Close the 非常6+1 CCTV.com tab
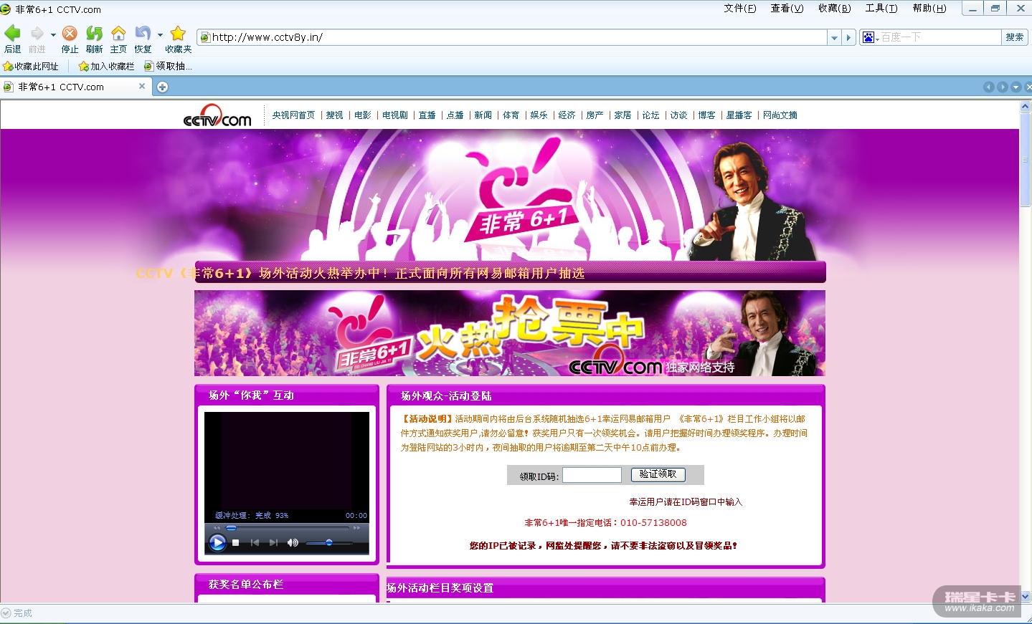This screenshot has width=1032, height=624. 142,86
